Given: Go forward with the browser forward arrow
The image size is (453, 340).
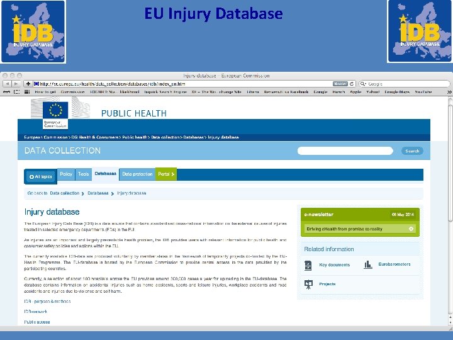Looking at the screenshot, I should tap(16, 84).
